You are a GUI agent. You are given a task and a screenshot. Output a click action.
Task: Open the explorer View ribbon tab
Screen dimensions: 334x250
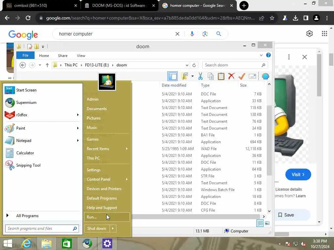(x=81, y=55)
